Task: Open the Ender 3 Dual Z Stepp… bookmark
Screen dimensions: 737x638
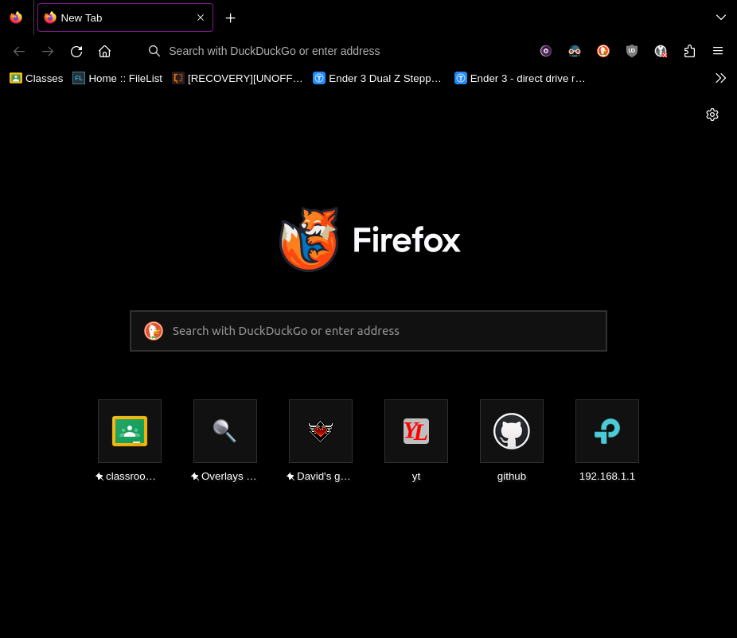Action: [x=377, y=79]
